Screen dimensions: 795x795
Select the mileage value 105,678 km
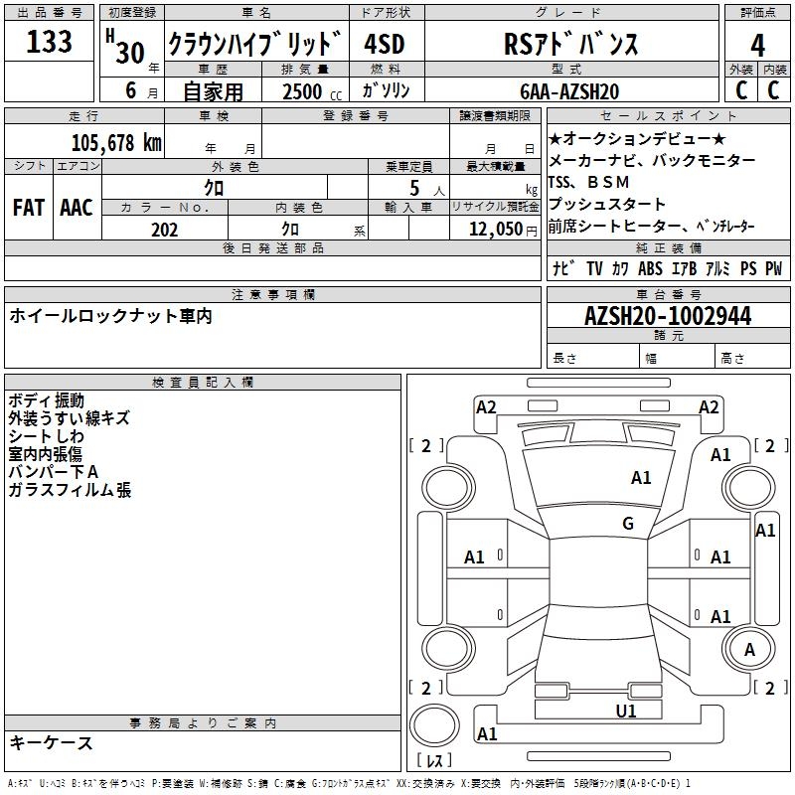pyautogui.click(x=116, y=142)
